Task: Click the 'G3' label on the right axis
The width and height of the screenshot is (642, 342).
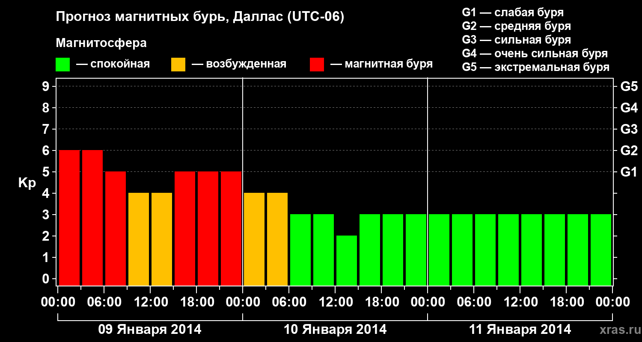Action: tap(629, 130)
